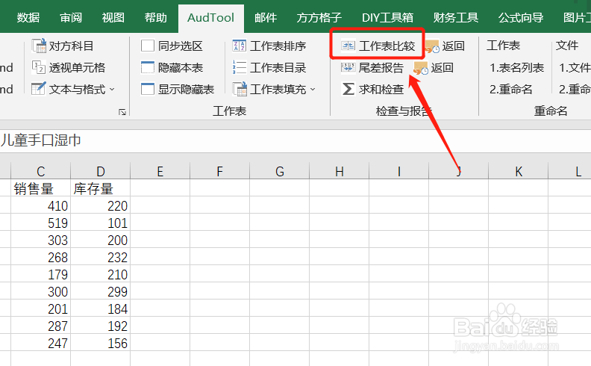Viewport: 591px width, 366px height.
Task: Select cell with value 410
Action: coord(41,205)
